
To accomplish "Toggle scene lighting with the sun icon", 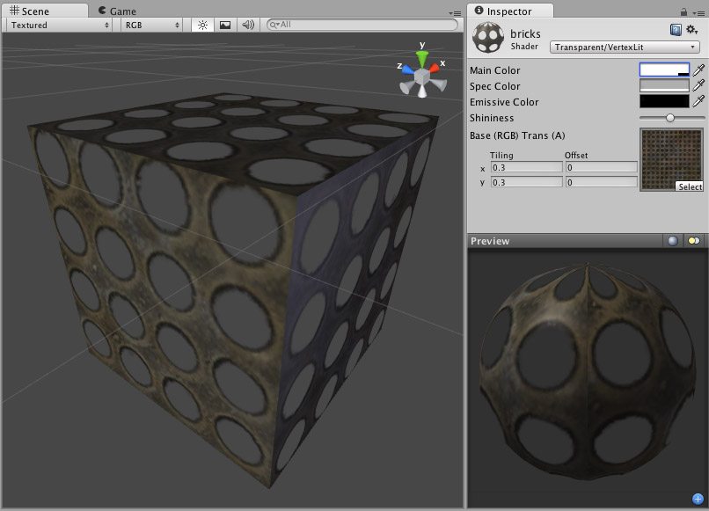I will point(201,26).
